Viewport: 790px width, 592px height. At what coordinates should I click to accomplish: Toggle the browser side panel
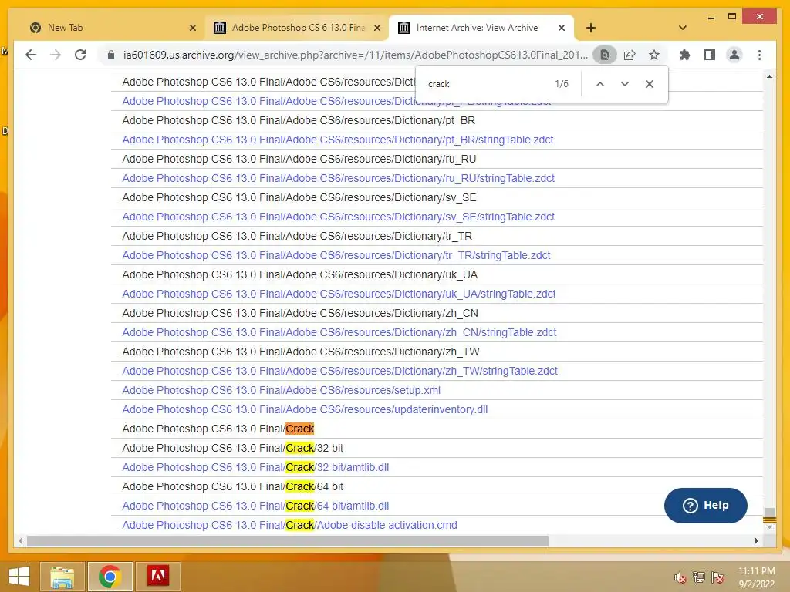(x=710, y=55)
